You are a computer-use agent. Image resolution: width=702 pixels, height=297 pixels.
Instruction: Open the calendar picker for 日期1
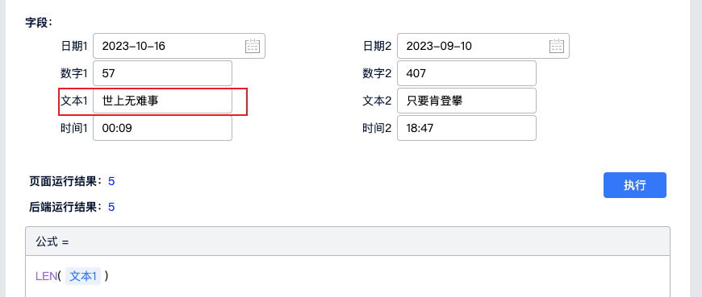tap(252, 46)
